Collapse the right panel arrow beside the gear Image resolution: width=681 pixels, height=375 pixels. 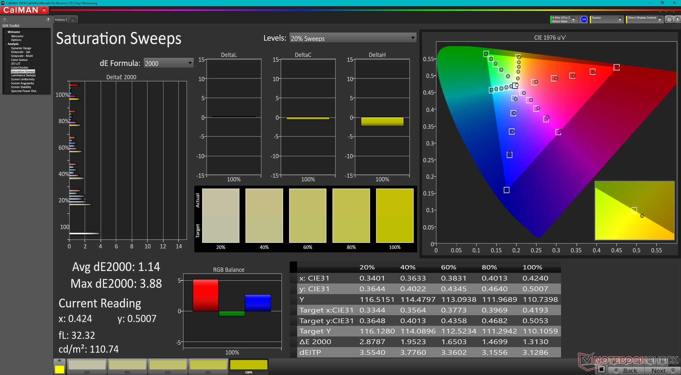677,19
